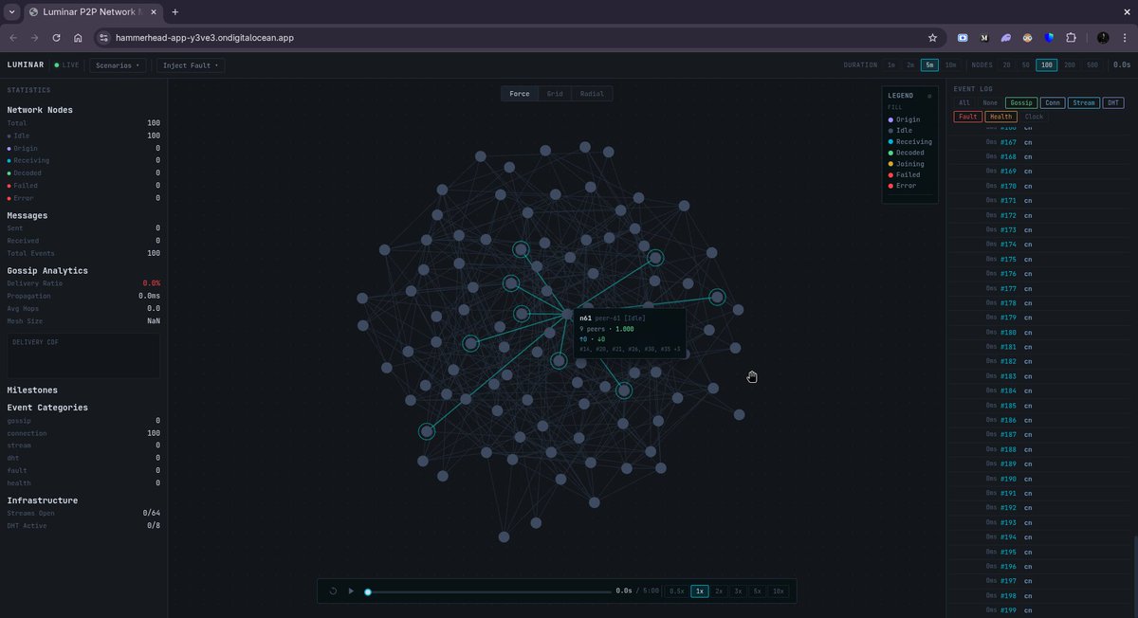Set duration to 5m

(x=930, y=65)
